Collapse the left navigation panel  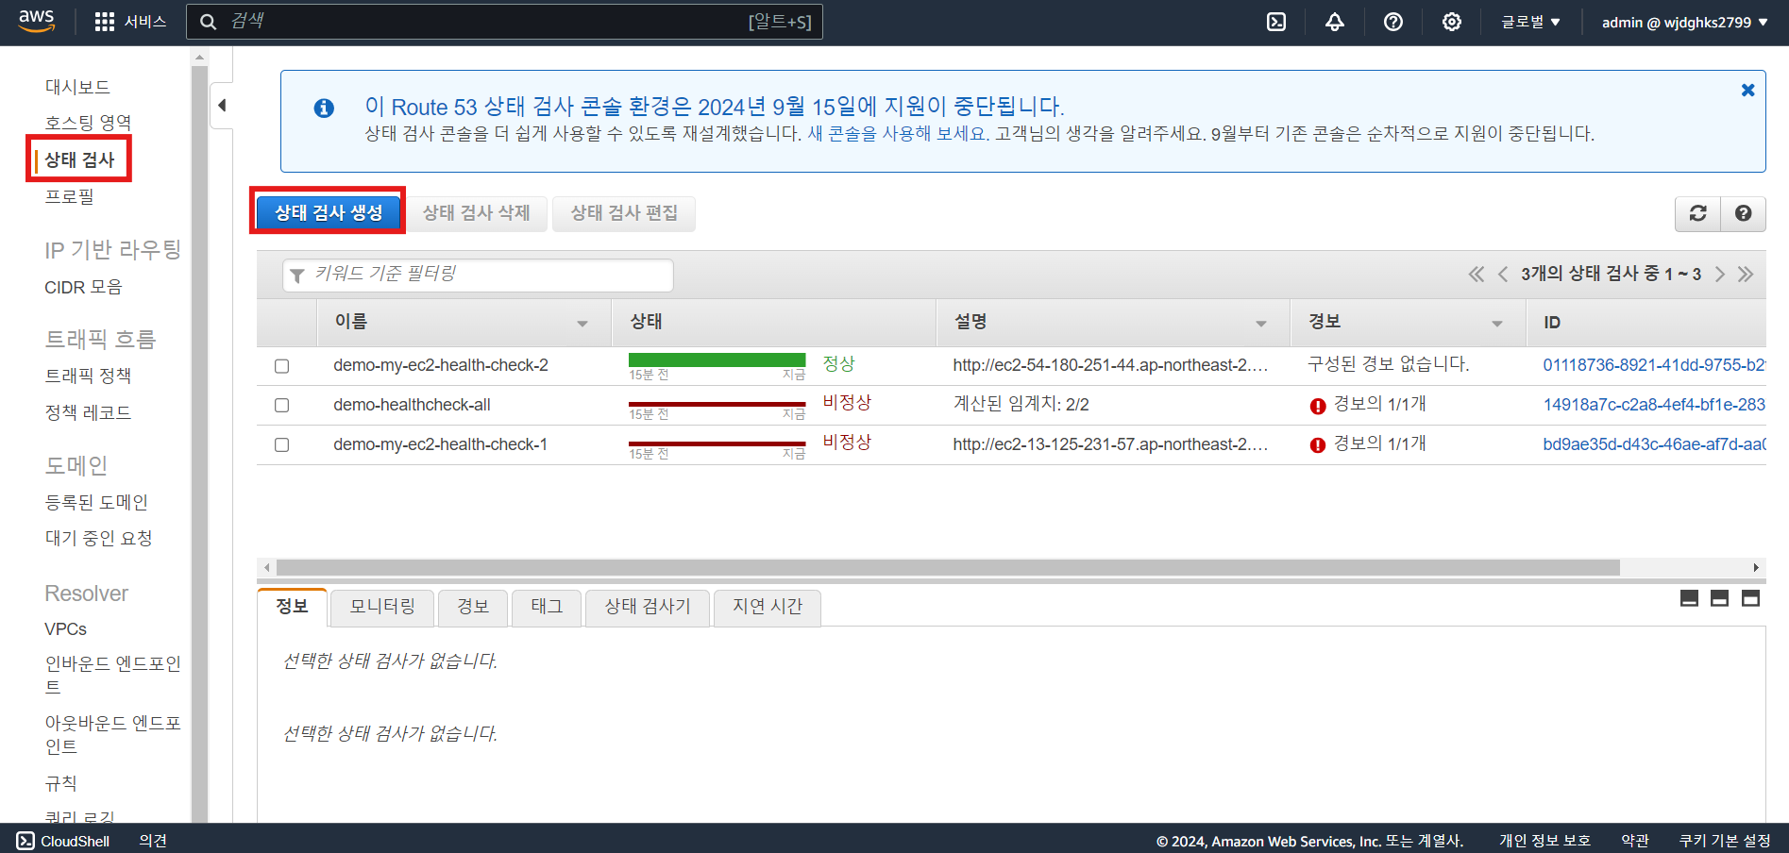[222, 105]
